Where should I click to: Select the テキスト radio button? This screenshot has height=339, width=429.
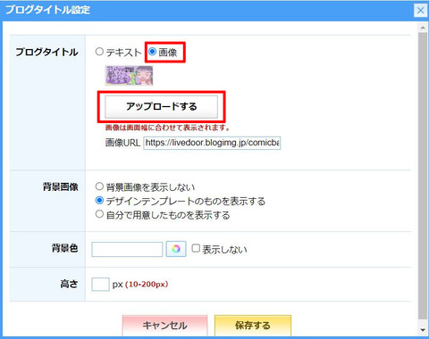[x=99, y=52]
